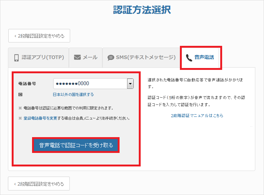Click the mobile device icon on TOTP tab
Viewport: 264px width, 195px height.
tap(17, 57)
